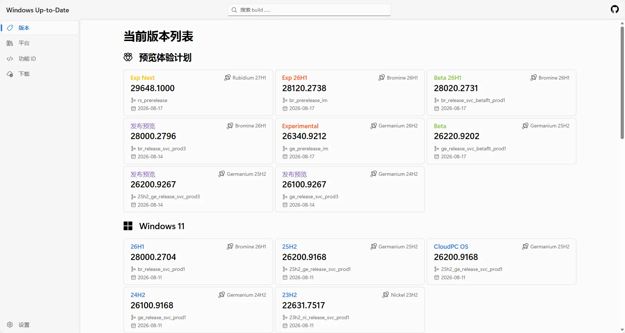
Task: Open the Exp Next build card
Action: [x=198, y=93]
